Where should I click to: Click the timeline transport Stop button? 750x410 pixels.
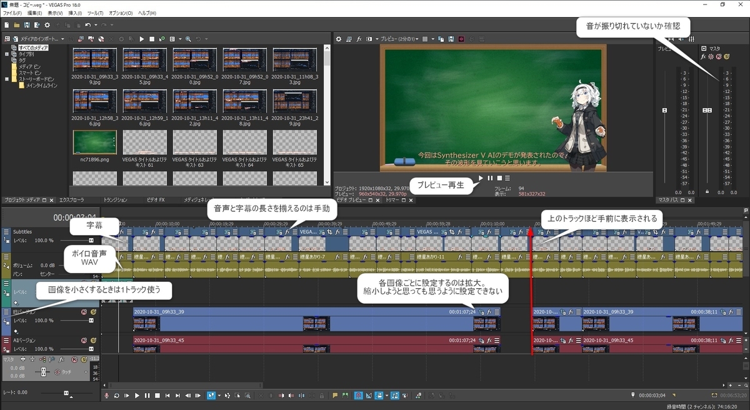157,396
